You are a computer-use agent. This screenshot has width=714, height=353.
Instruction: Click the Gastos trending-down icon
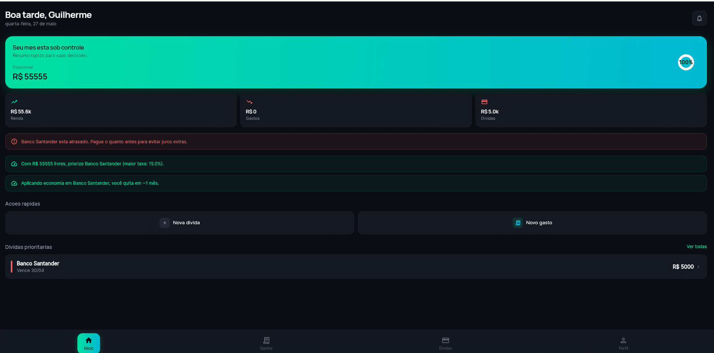[x=249, y=102]
